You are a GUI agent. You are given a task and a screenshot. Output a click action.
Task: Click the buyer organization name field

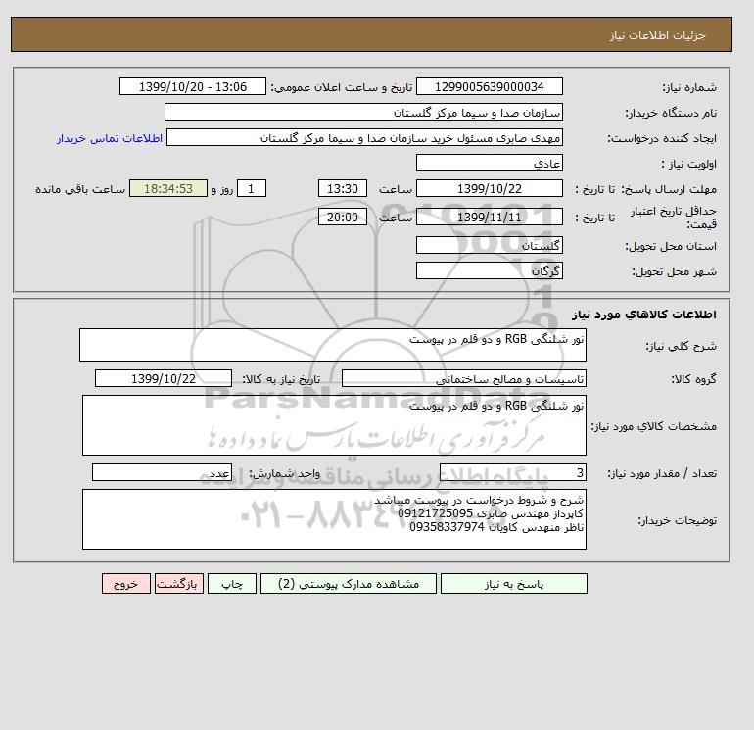pyautogui.click(x=363, y=112)
